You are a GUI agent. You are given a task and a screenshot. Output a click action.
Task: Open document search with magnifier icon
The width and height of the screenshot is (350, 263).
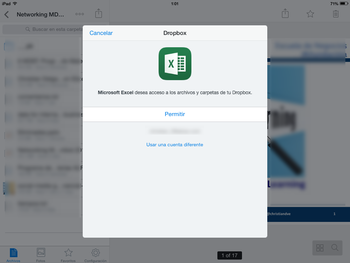pos(335,248)
